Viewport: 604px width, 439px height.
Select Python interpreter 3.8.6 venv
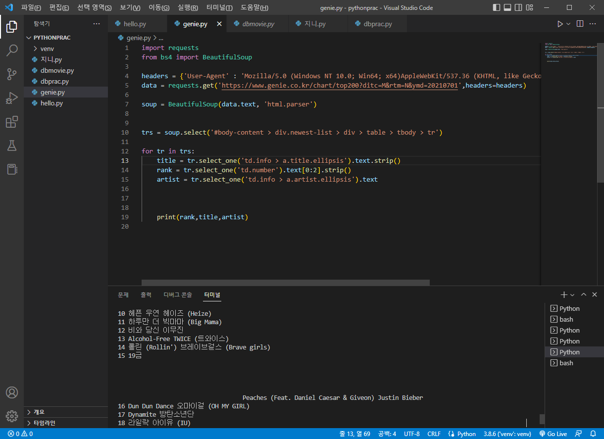tap(507, 434)
